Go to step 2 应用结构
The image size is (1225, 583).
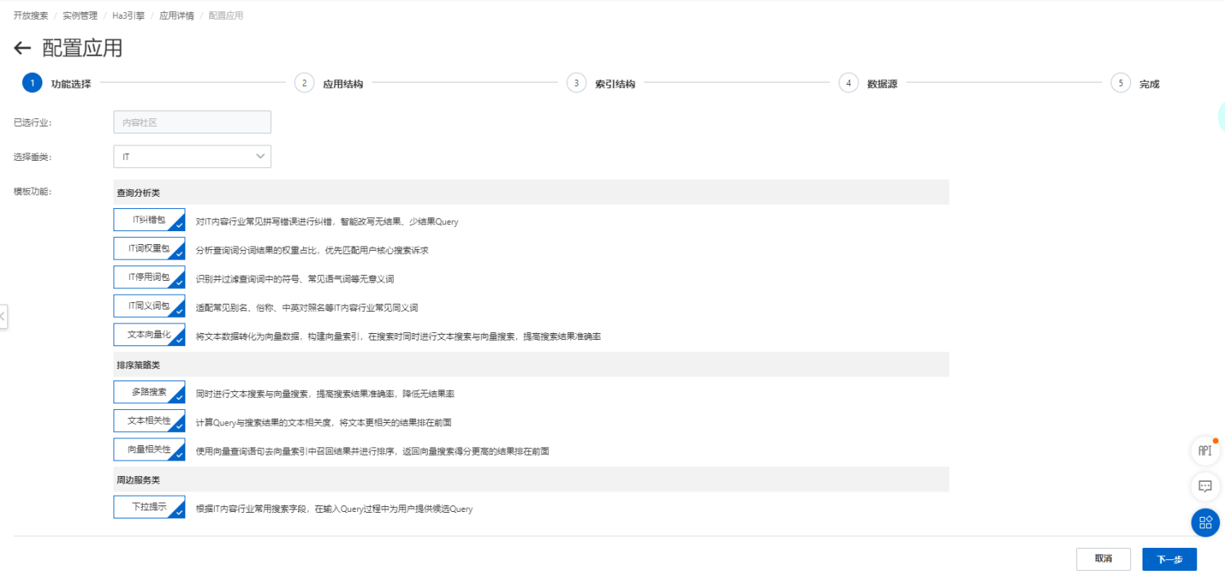pyautogui.click(x=329, y=83)
